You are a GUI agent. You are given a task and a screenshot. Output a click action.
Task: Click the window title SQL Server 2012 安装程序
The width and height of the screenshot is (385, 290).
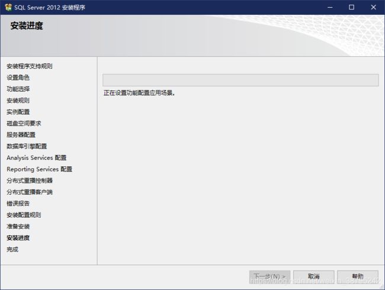[x=50, y=7]
